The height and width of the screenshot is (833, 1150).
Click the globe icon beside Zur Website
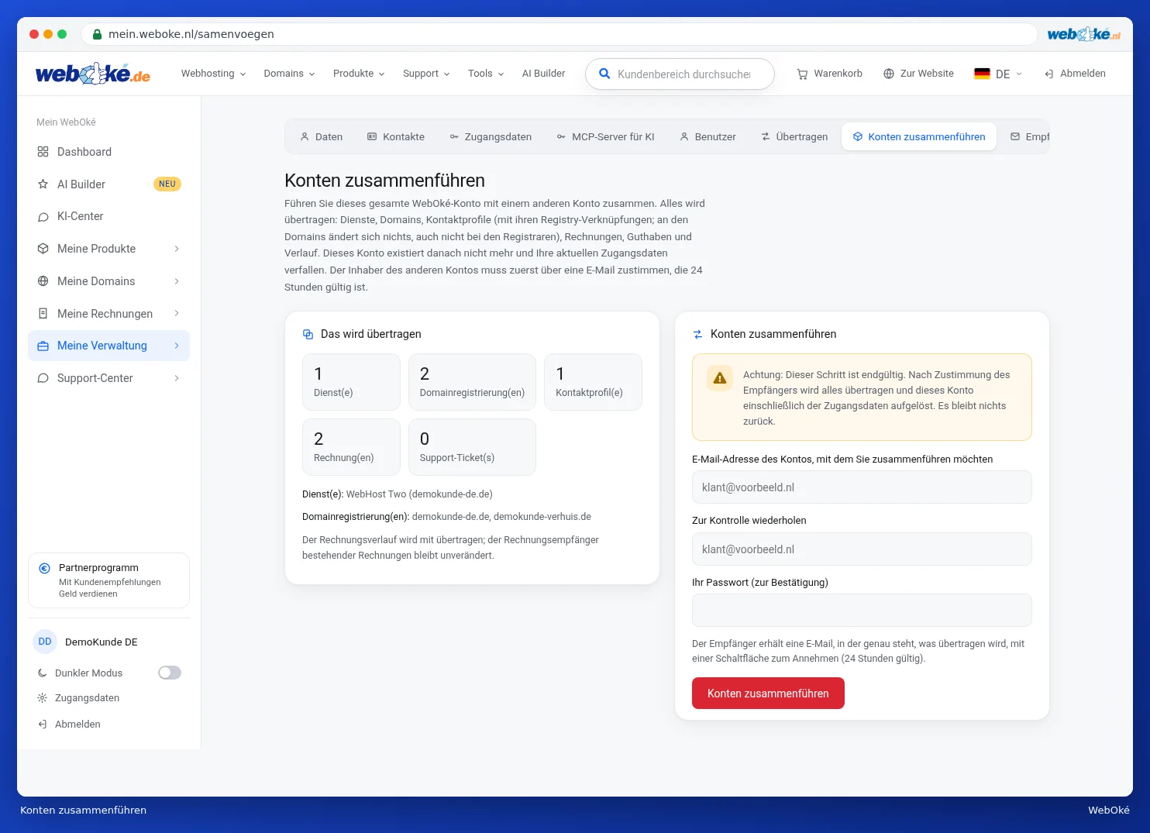(889, 74)
